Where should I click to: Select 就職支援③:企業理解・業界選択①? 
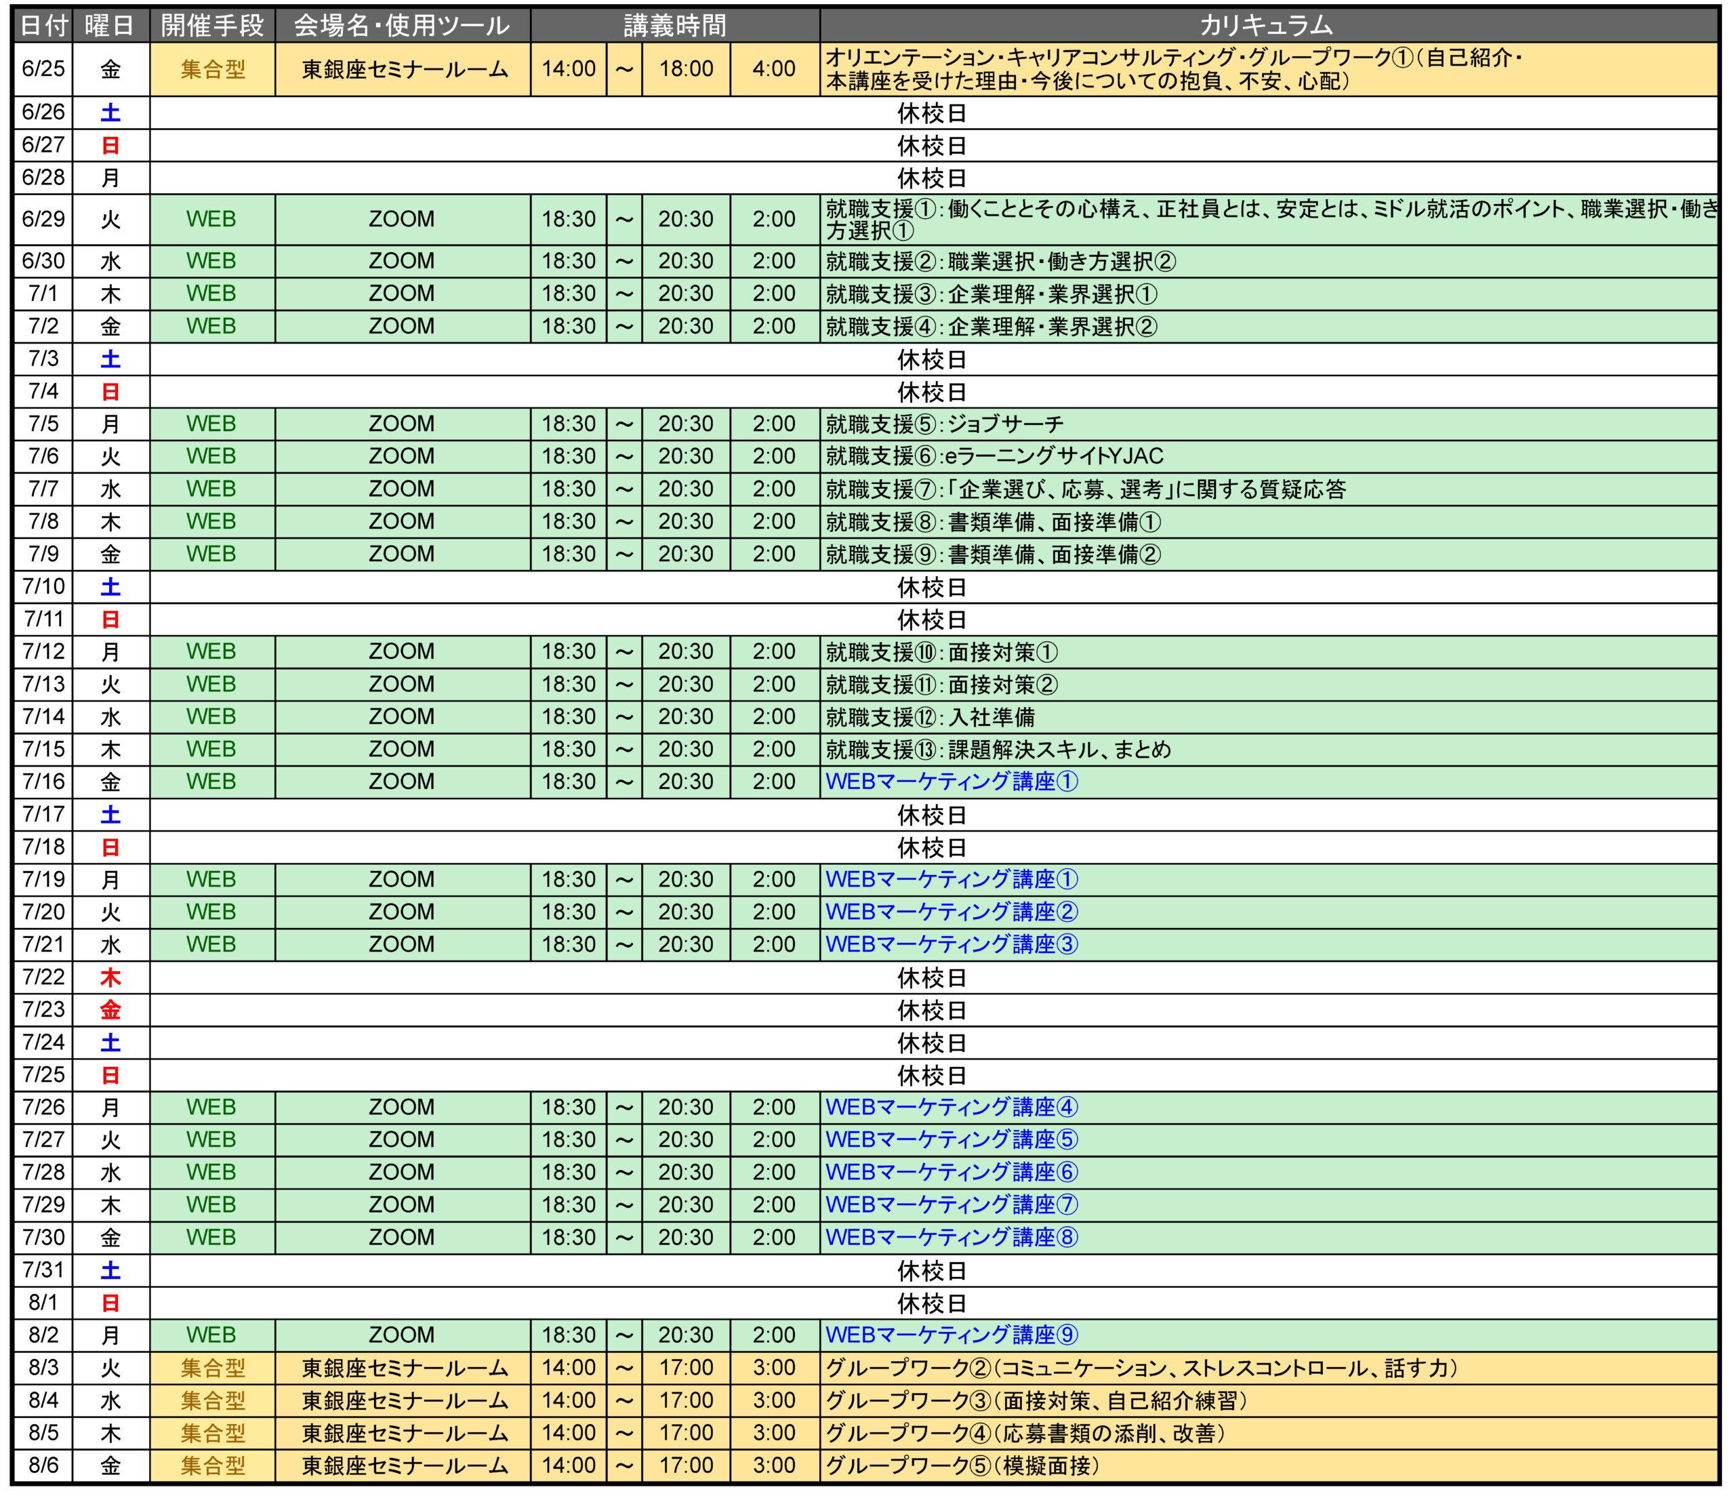[992, 294]
